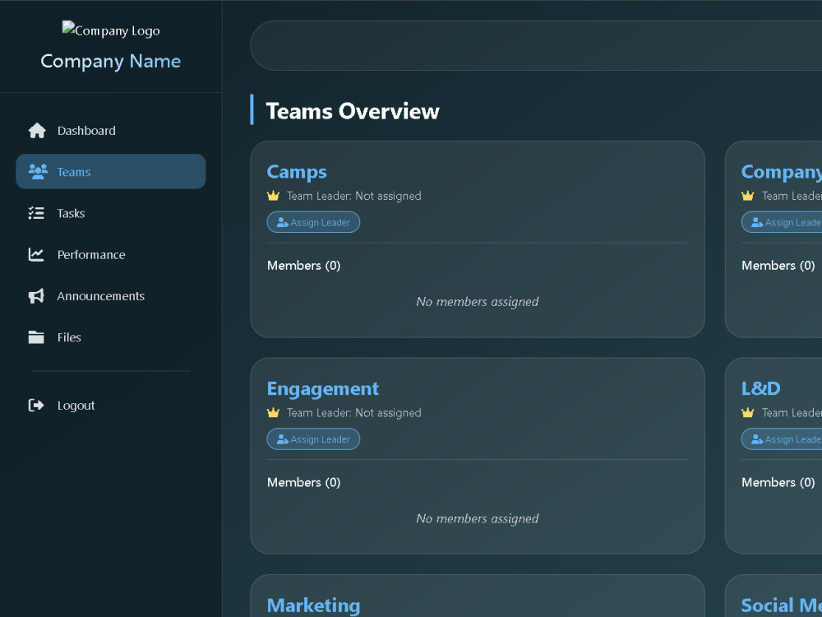
Task: Click the Announcements megaphone icon
Action: point(36,296)
